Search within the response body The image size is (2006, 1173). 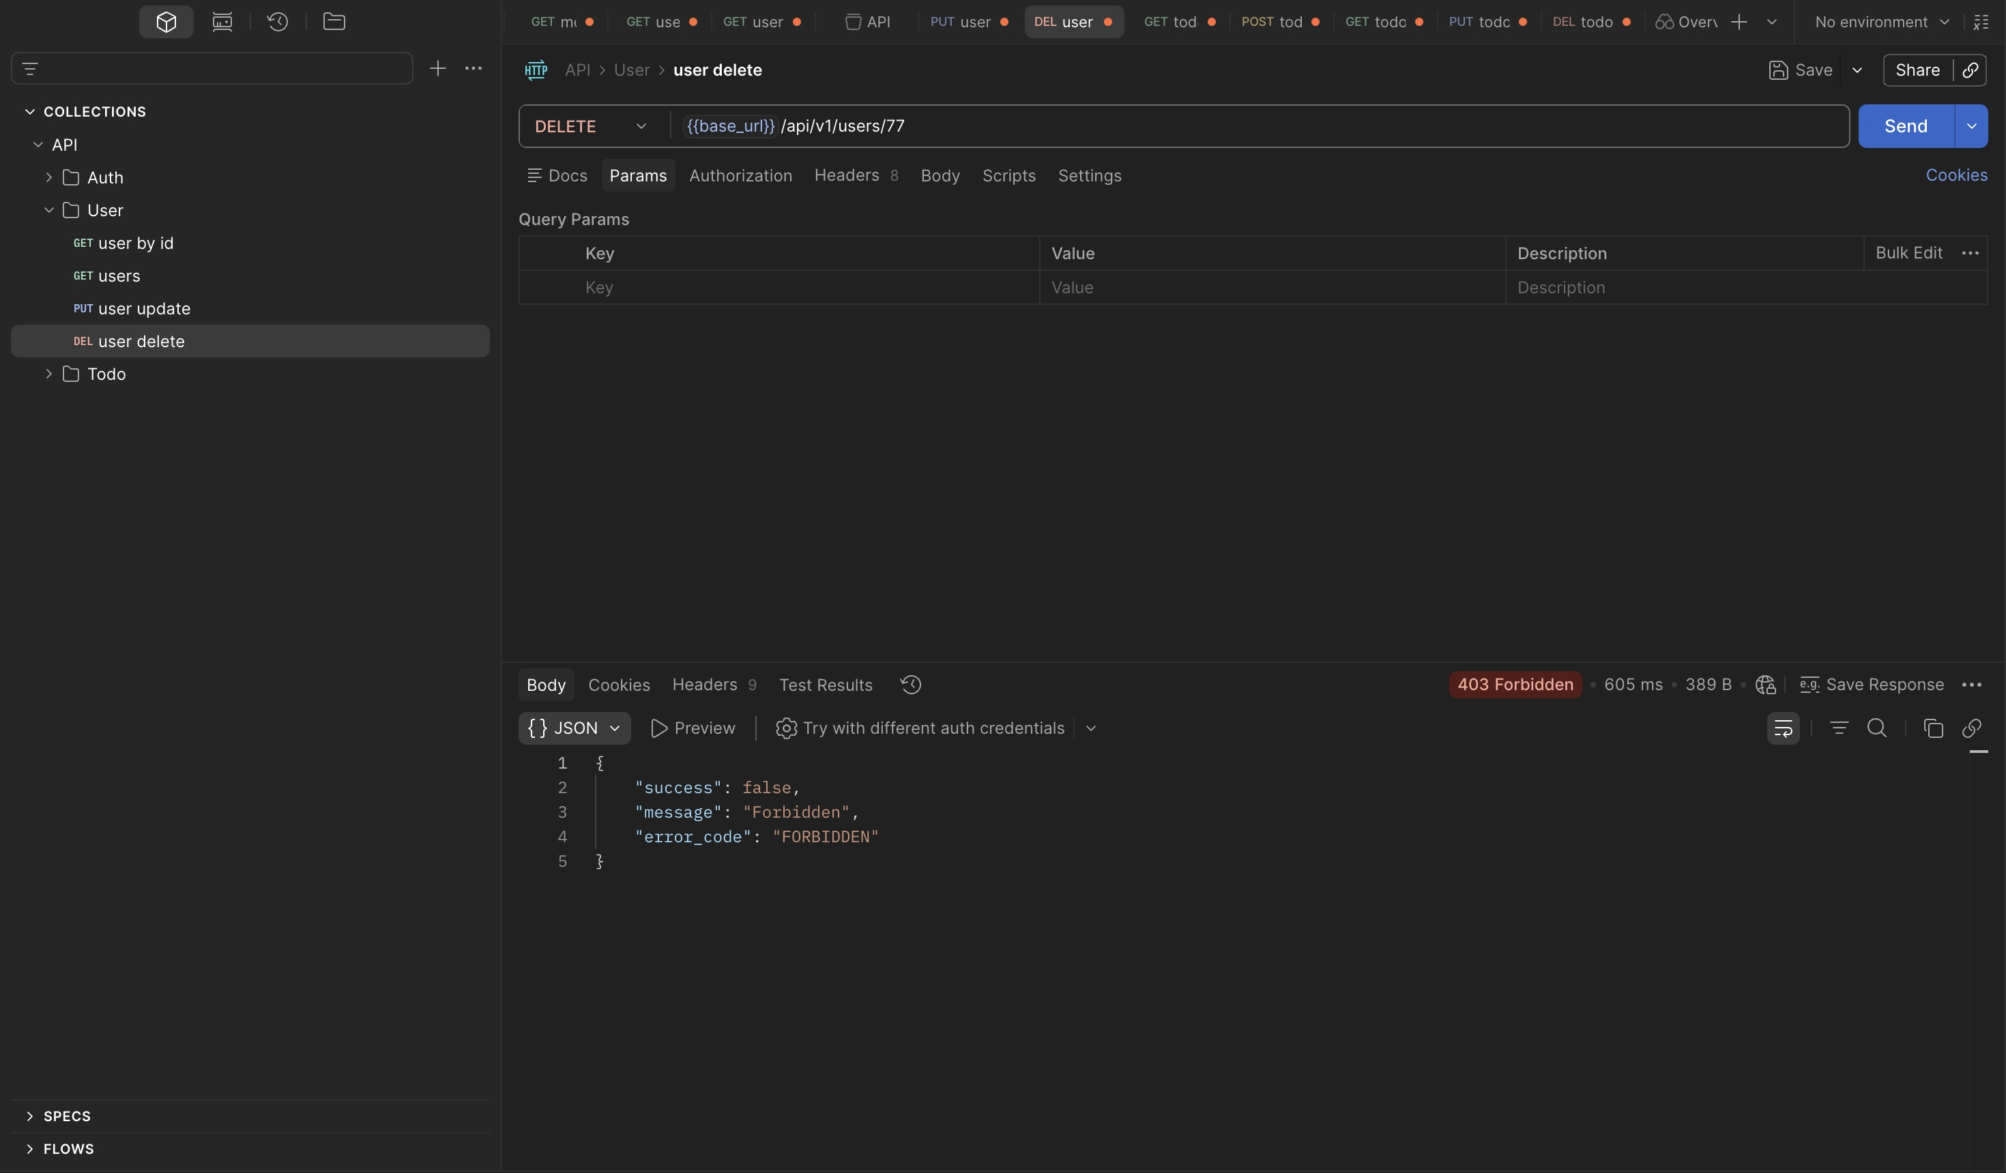(1877, 728)
